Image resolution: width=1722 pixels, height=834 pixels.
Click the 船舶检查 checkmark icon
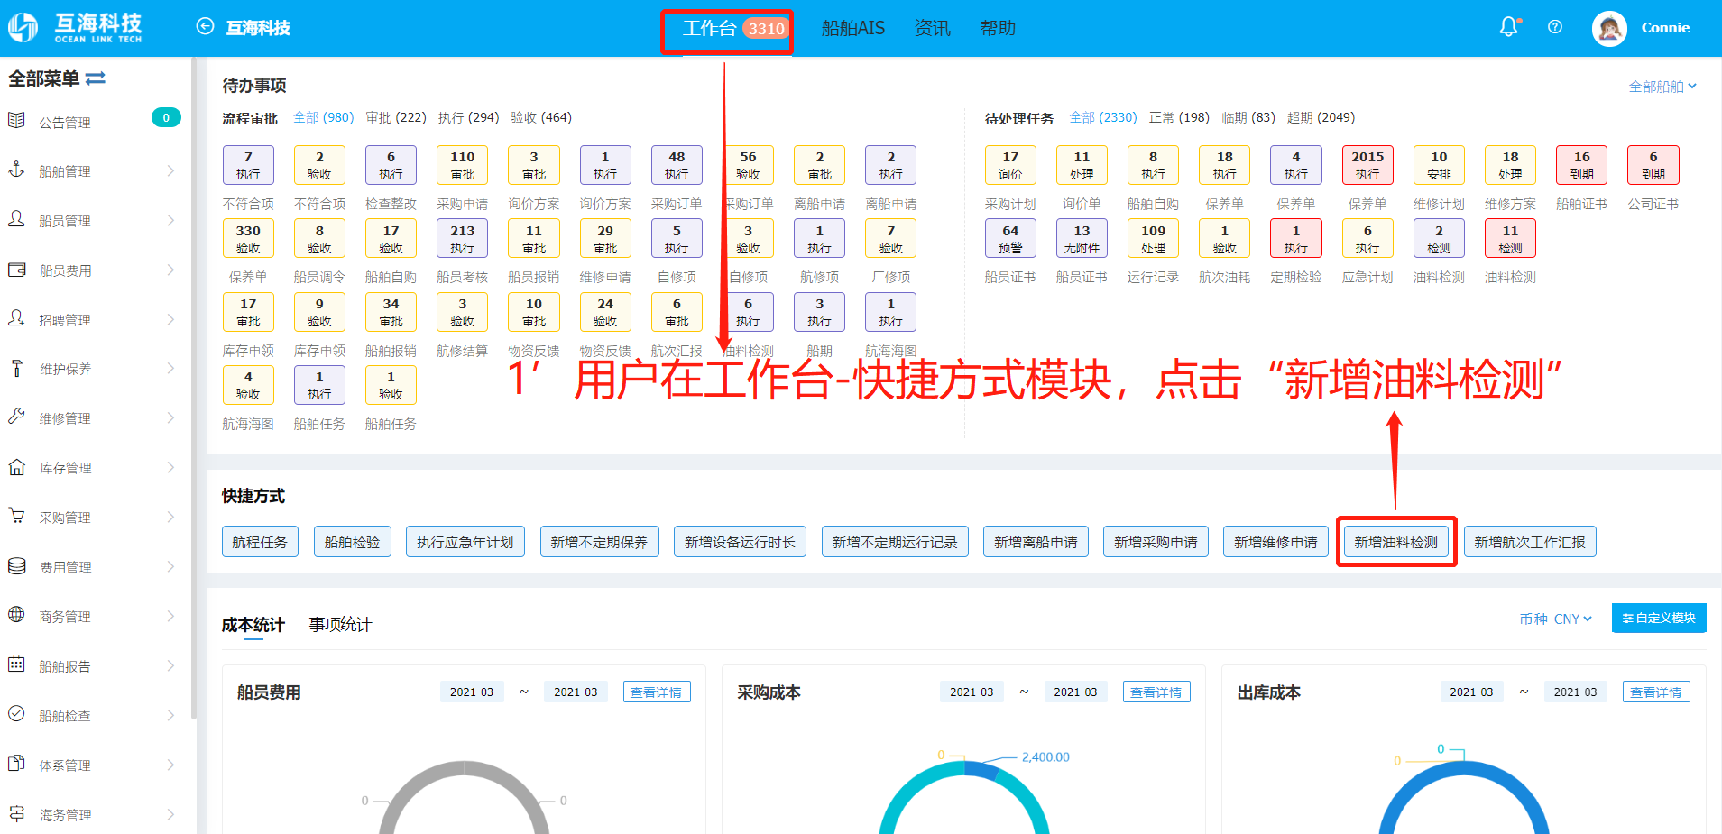(x=16, y=714)
